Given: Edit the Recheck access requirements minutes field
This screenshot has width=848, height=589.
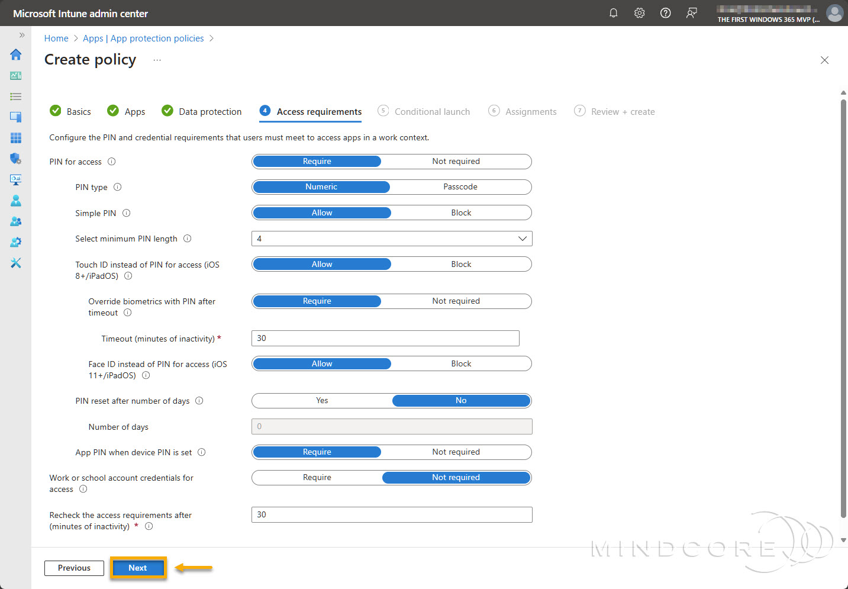Looking at the screenshot, I should tap(392, 514).
